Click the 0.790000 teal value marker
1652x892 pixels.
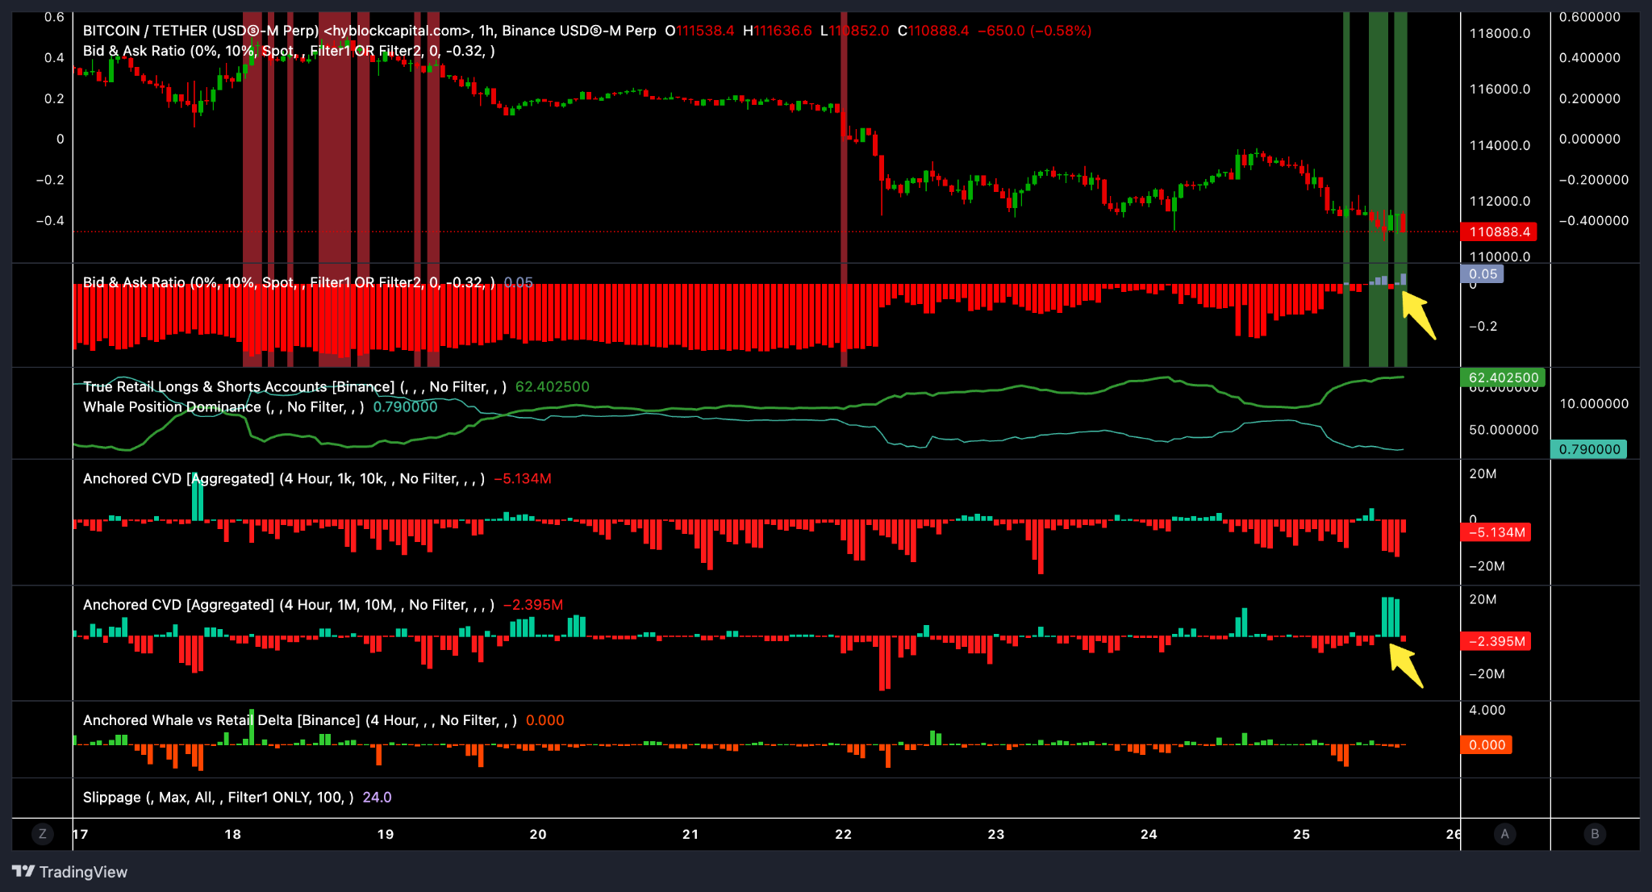pyautogui.click(x=1588, y=449)
